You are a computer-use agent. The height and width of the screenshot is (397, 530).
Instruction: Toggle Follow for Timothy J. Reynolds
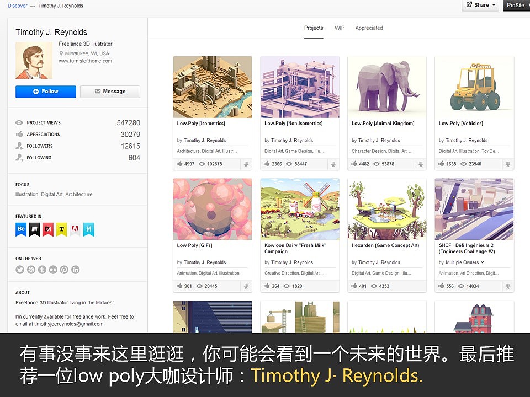45,92
